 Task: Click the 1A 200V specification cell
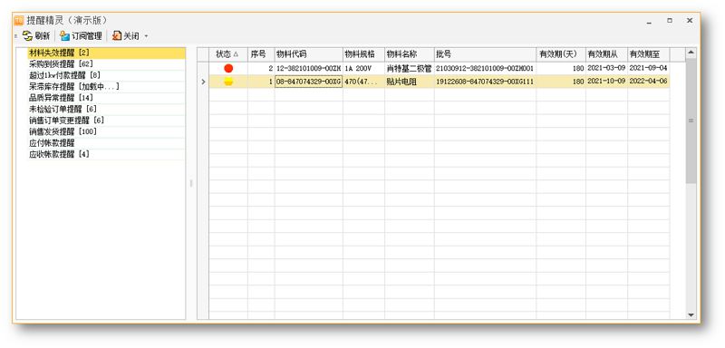click(363, 68)
